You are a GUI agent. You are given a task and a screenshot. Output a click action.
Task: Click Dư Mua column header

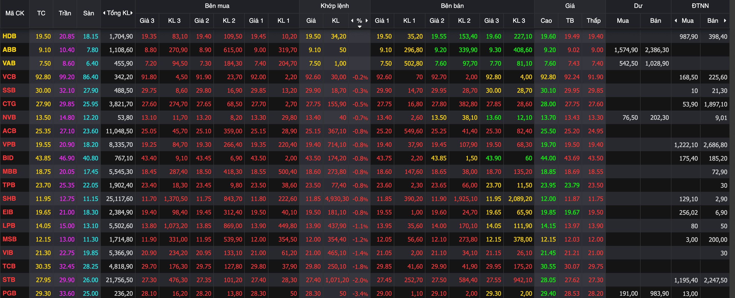623,20
